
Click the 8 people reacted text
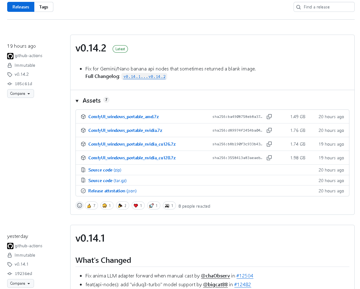click(x=194, y=206)
